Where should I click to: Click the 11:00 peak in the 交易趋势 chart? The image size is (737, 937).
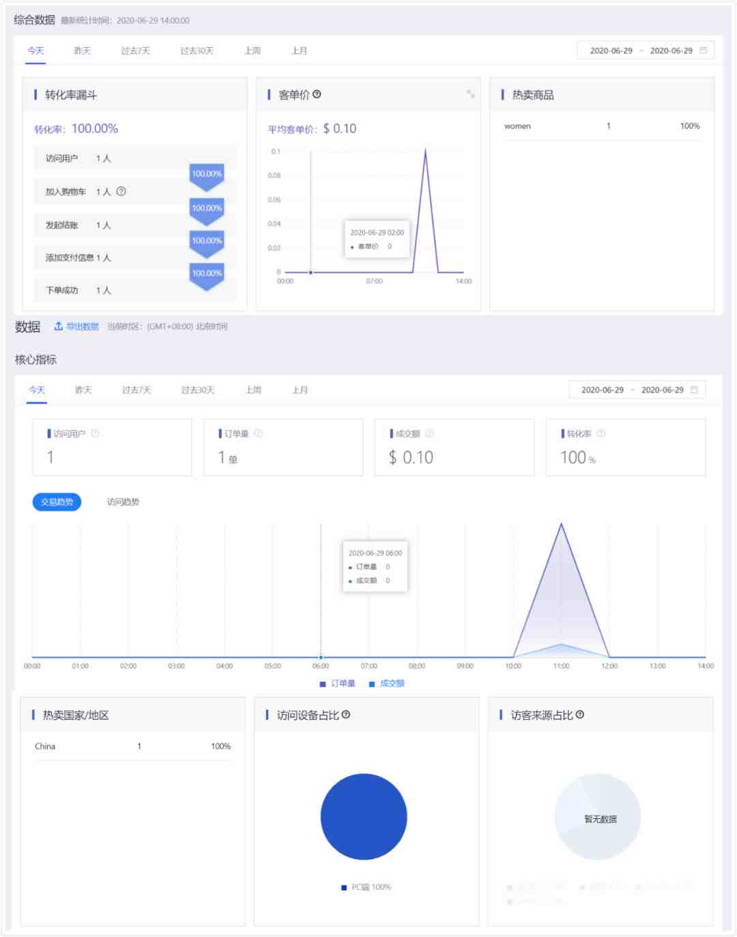click(561, 524)
